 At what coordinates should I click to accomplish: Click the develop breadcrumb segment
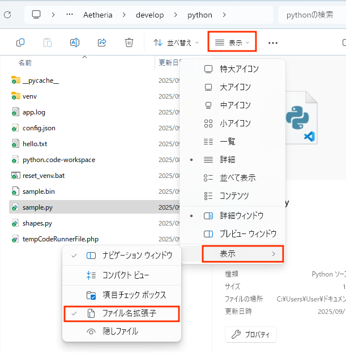click(x=149, y=14)
